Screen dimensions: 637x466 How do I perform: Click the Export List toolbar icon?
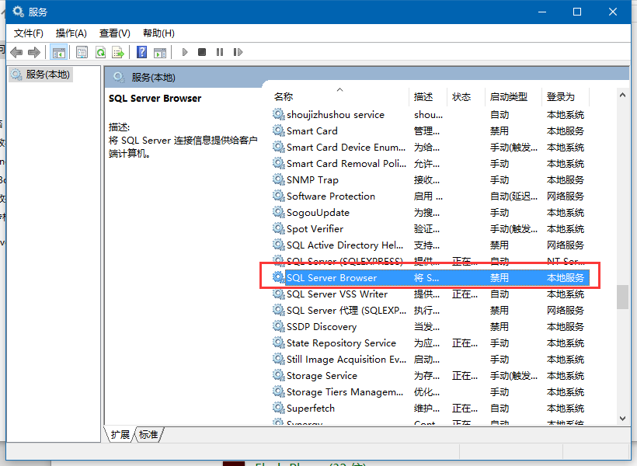[118, 52]
